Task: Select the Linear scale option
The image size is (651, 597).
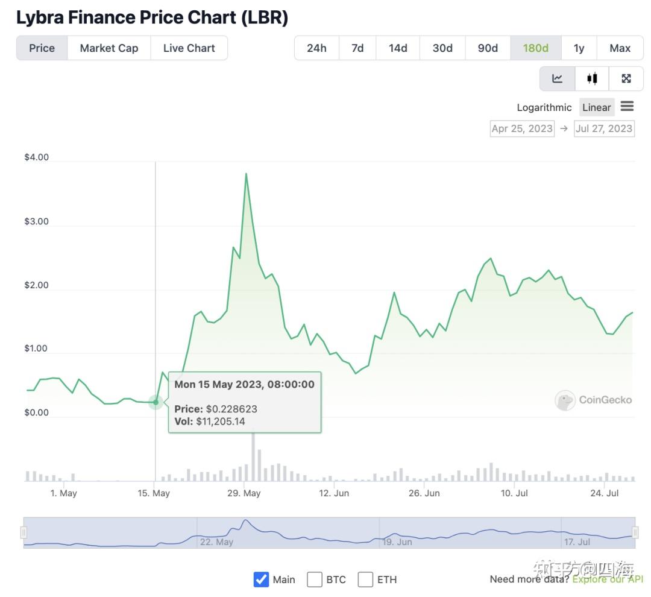Action: point(596,107)
